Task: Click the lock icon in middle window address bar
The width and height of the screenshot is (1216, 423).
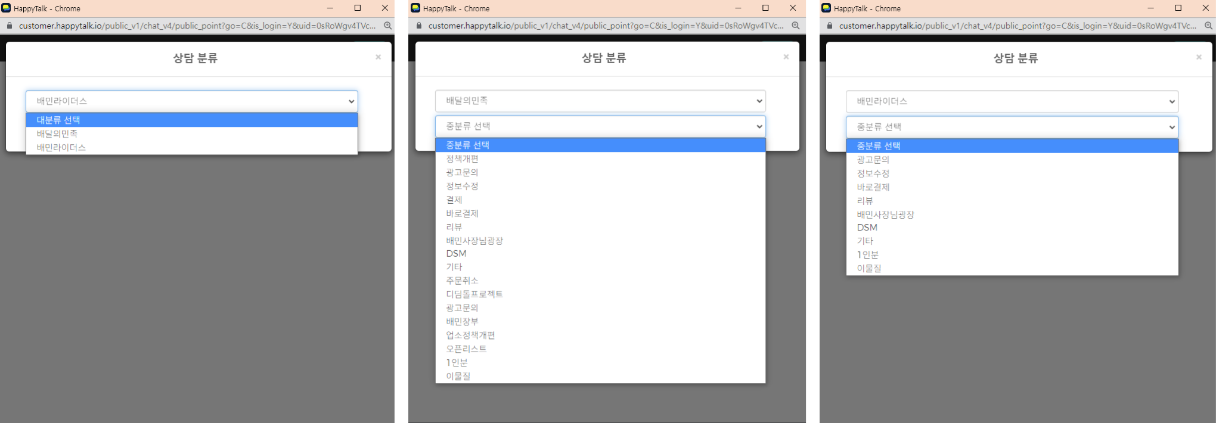Action: coord(418,26)
